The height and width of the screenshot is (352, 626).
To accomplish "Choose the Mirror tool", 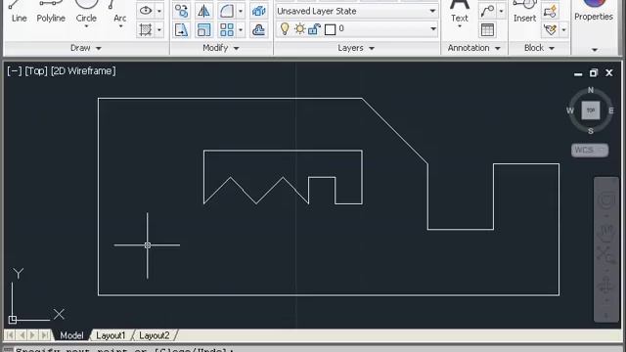I will pos(204,11).
